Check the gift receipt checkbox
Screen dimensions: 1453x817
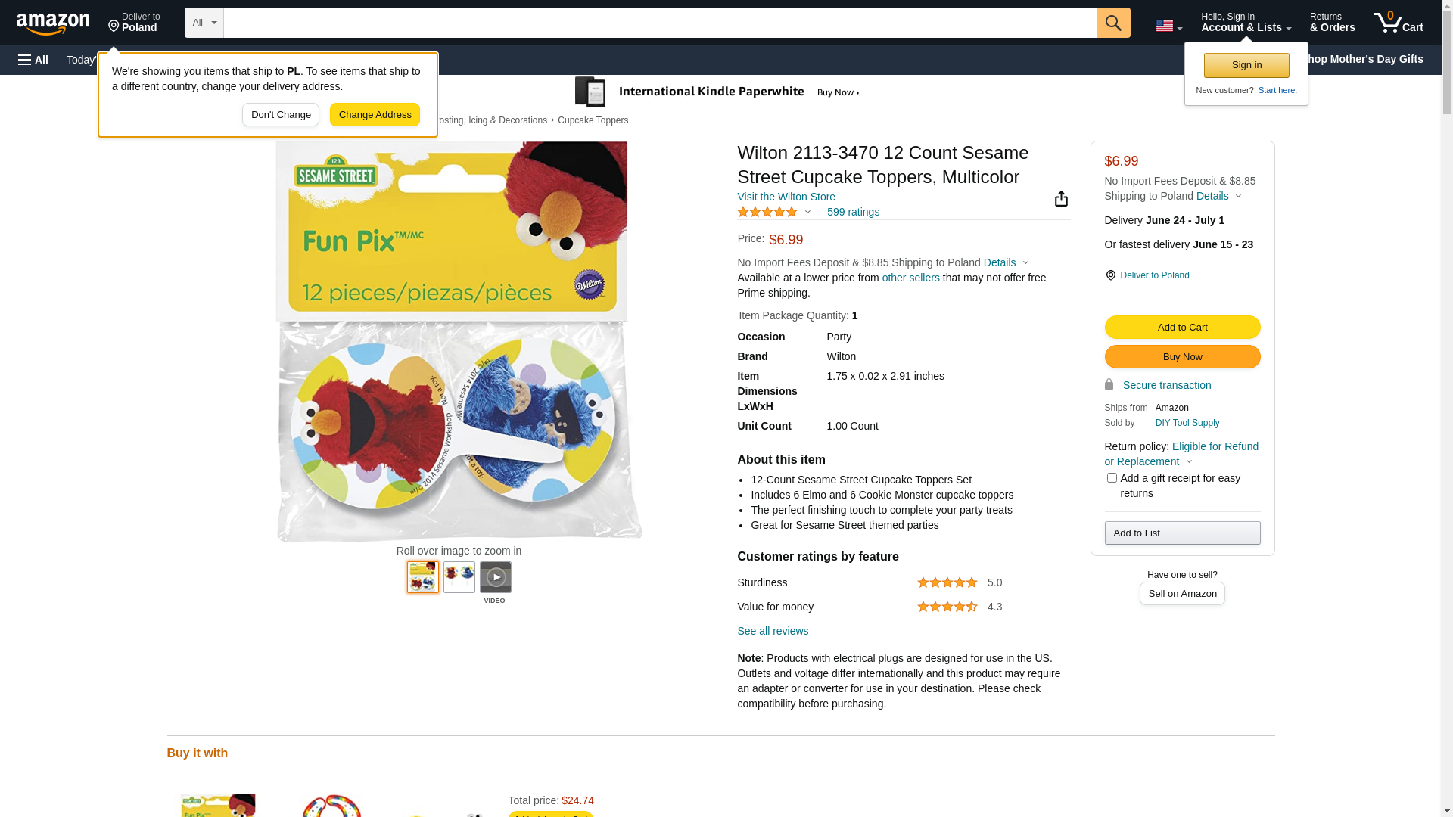[x=1112, y=478]
